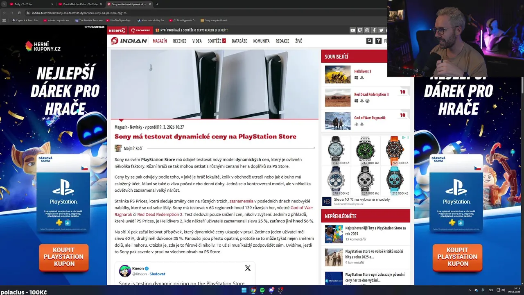Open site information icon in address bar
The height and width of the screenshot is (295, 524).
coord(28,13)
